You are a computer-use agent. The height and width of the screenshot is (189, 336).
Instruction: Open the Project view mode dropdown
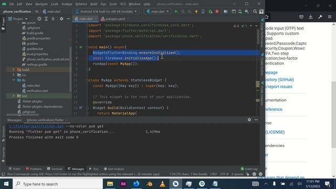18,19
